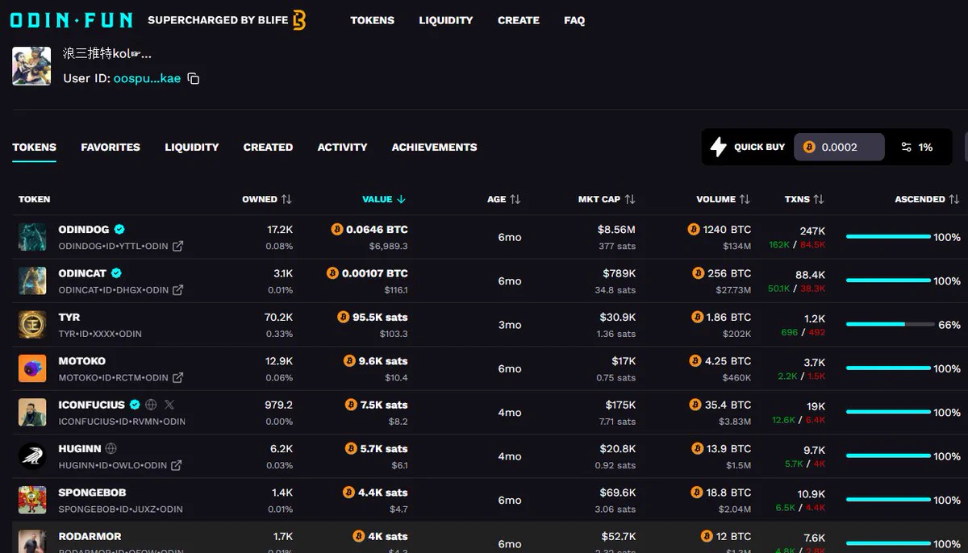Screen dimensions: 968x553
Task: Sort table by MKT CAP column
Action: click(x=607, y=199)
